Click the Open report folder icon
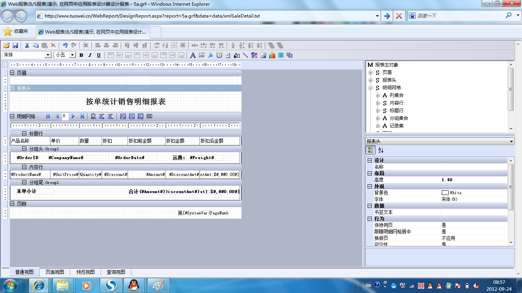 coord(6,45)
